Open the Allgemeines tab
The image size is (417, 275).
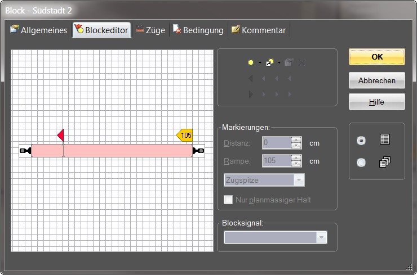[x=39, y=30]
